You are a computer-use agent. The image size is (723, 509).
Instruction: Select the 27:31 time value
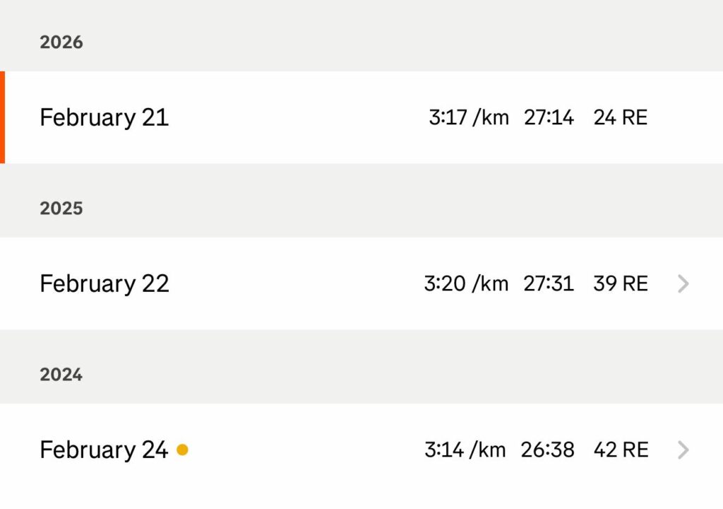549,283
